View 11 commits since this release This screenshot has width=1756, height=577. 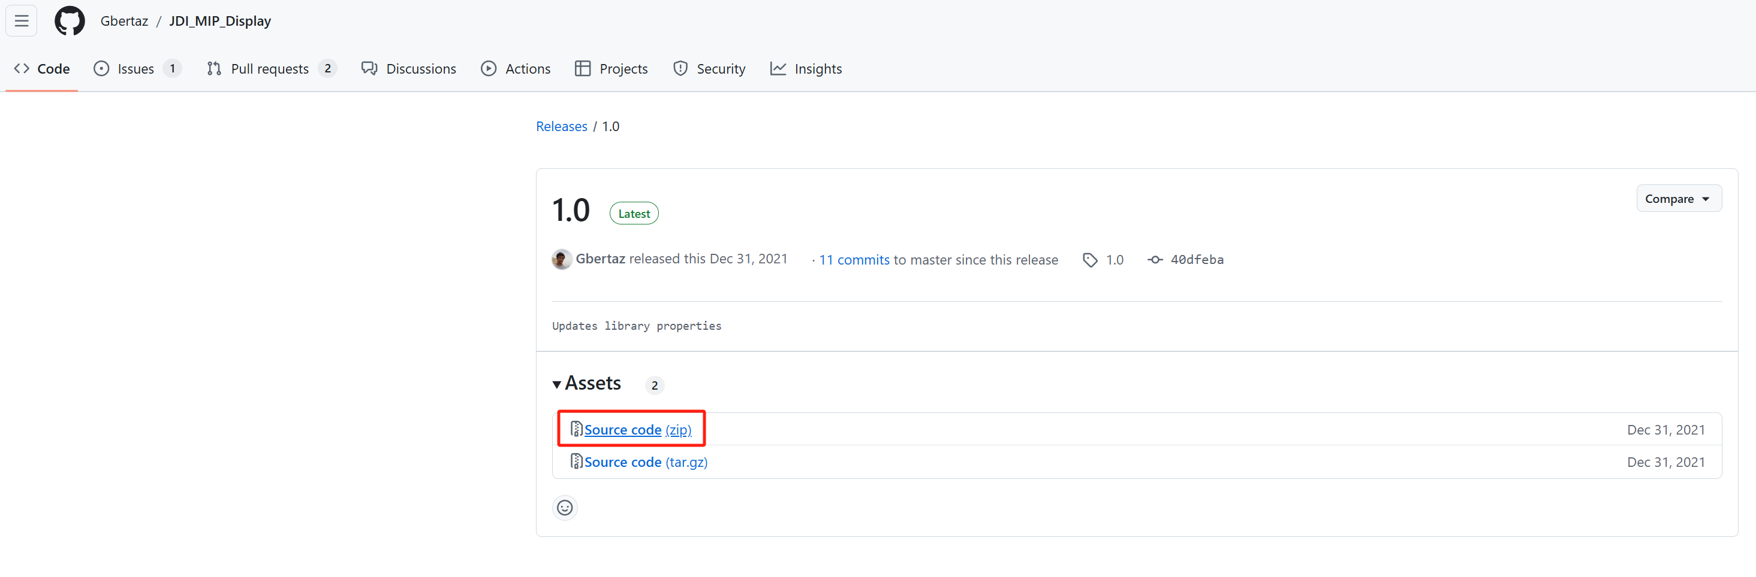(x=854, y=260)
